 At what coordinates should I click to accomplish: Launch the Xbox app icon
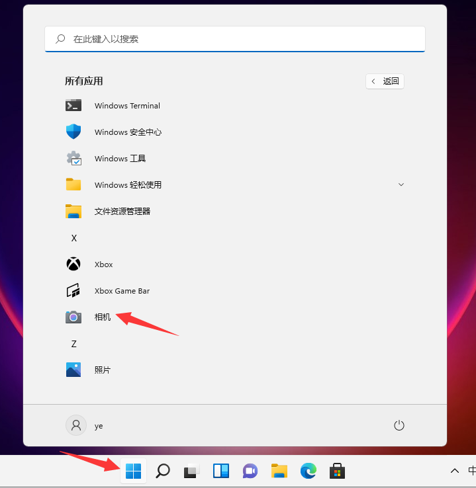(73, 264)
